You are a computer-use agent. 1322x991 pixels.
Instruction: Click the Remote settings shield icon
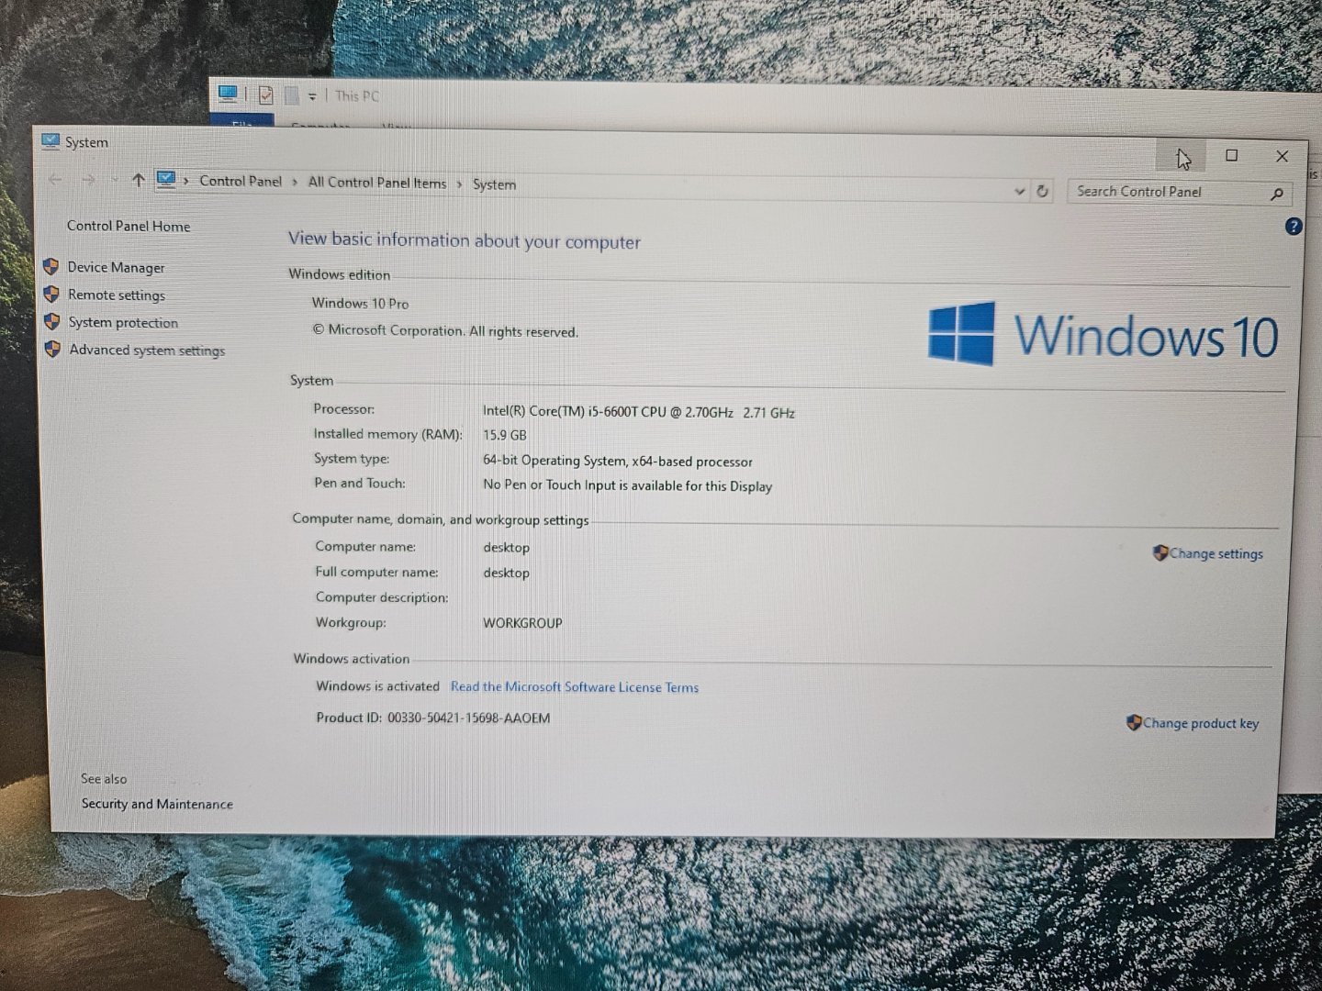pos(51,295)
